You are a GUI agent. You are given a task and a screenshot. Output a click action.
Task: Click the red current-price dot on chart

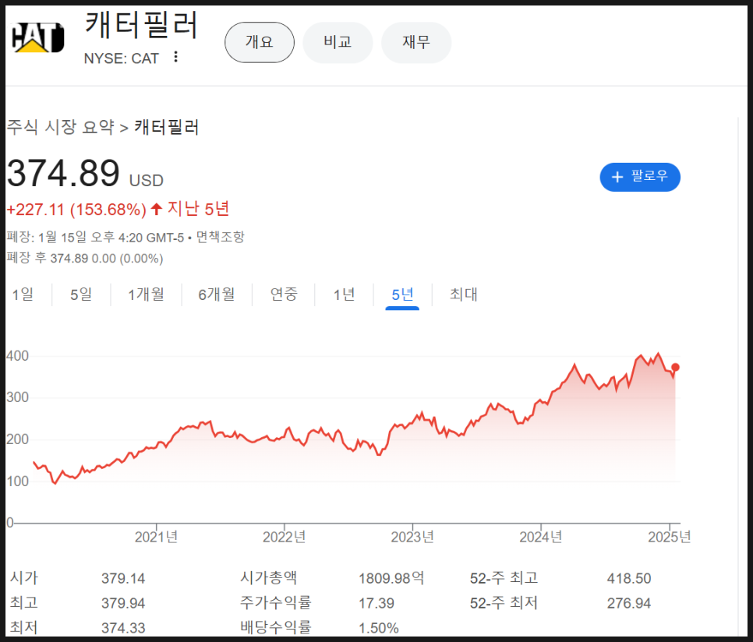(675, 367)
